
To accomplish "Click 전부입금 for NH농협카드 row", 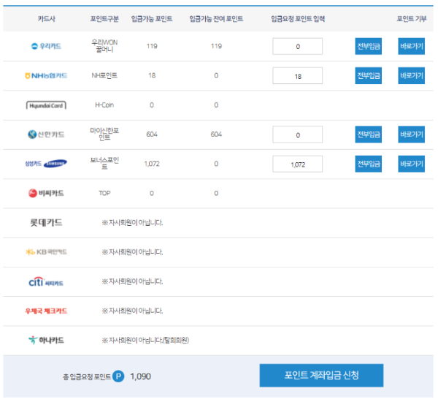I will click(x=369, y=75).
